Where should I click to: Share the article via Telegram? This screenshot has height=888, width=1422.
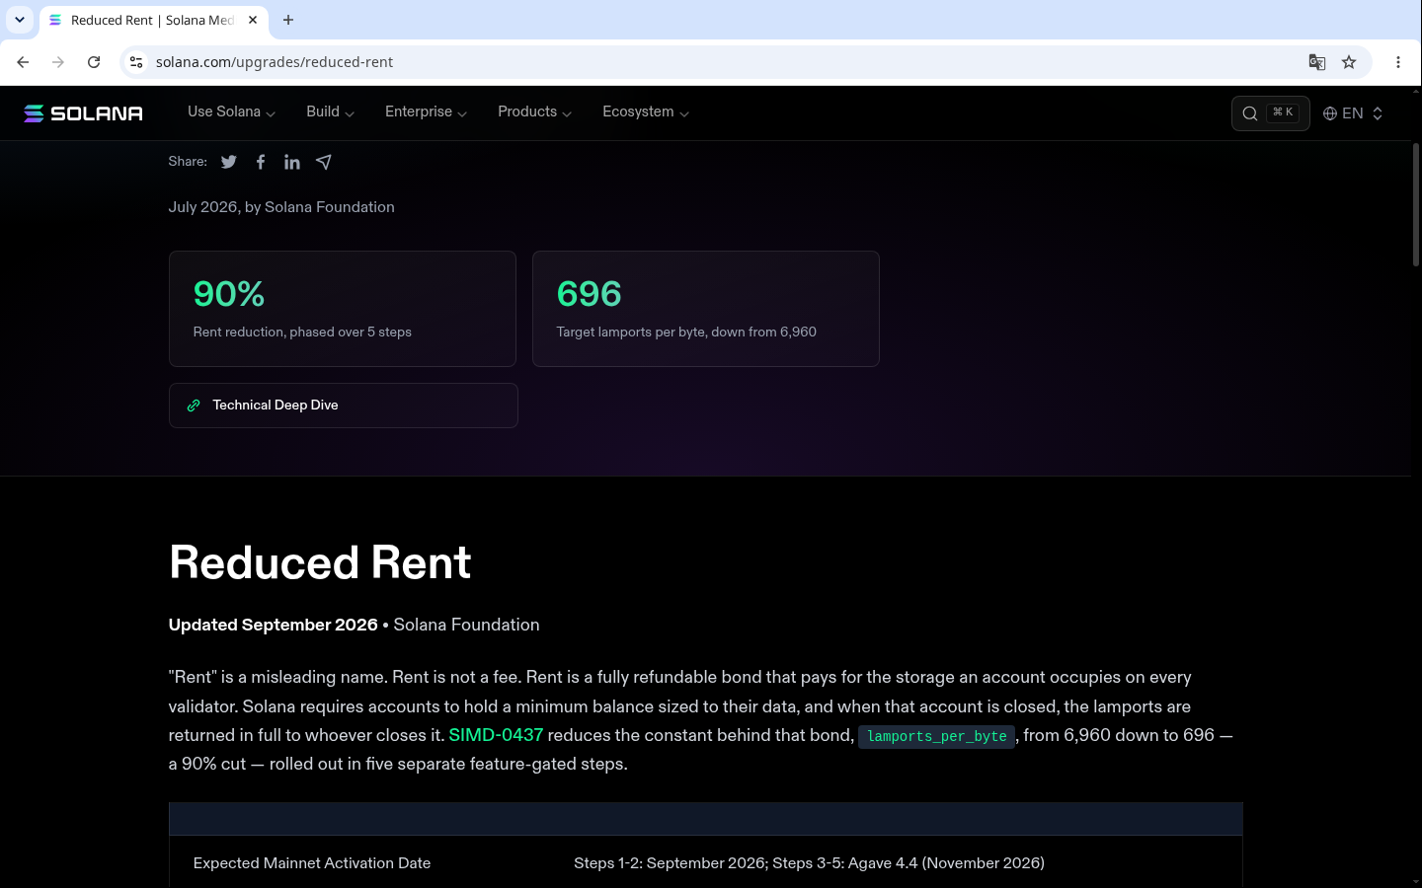click(324, 162)
